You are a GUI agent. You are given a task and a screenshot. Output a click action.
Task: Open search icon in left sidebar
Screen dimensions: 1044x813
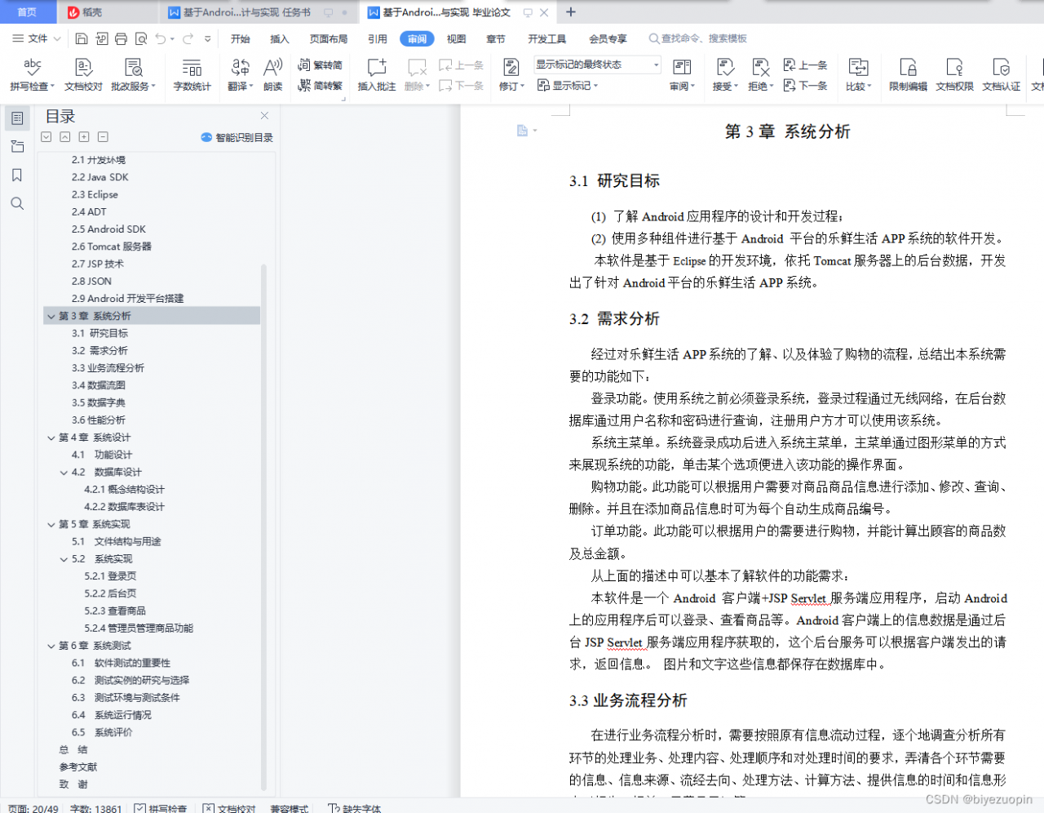click(x=17, y=204)
